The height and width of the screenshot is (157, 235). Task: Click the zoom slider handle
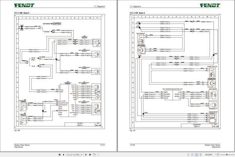tap(227, 155)
